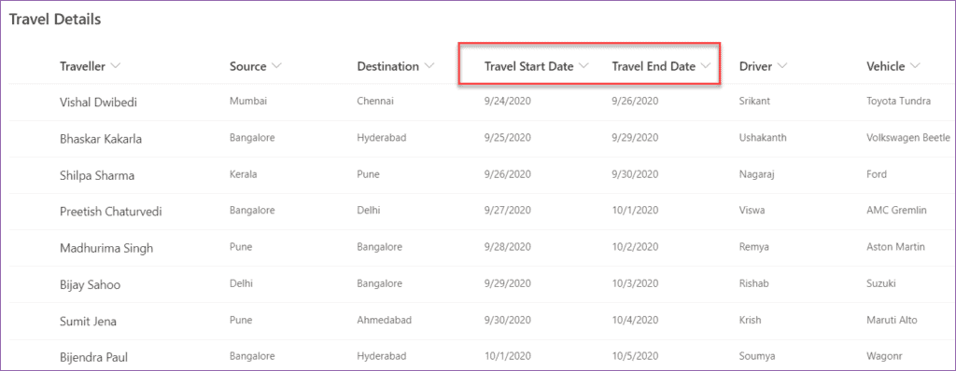The image size is (956, 371).
Task: Open the Vehicle column dropdown chevron
Action: 915,66
